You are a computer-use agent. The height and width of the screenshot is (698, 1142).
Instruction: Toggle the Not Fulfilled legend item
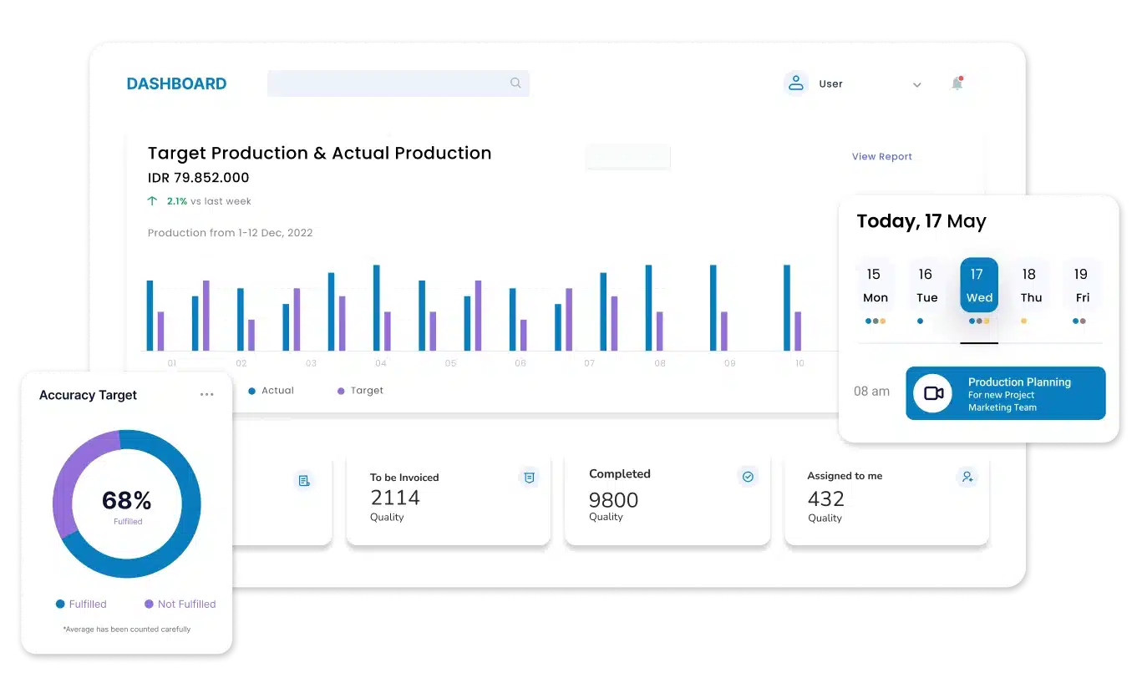click(x=180, y=604)
